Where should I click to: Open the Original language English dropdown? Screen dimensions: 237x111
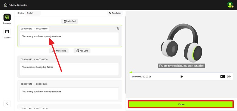[33, 13]
